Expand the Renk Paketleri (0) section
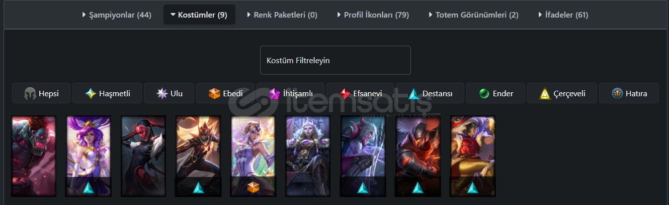The height and width of the screenshot is (205, 669). pos(282,15)
